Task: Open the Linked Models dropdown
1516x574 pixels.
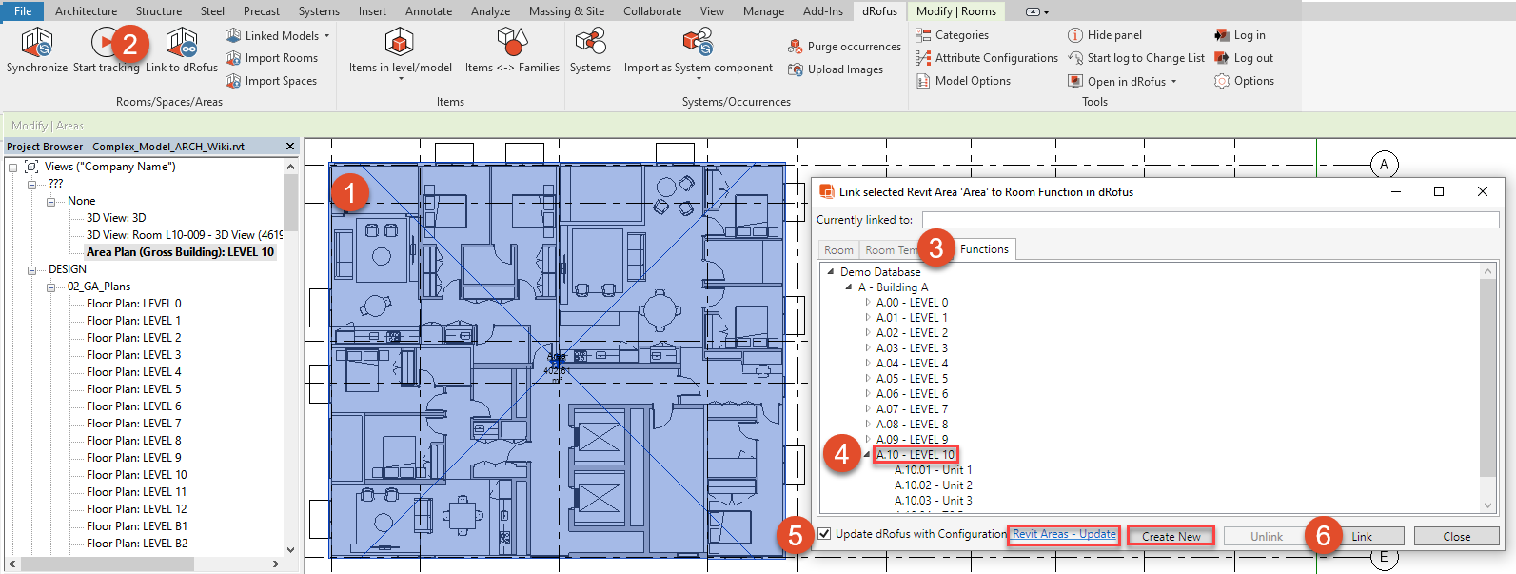Action: [326, 36]
